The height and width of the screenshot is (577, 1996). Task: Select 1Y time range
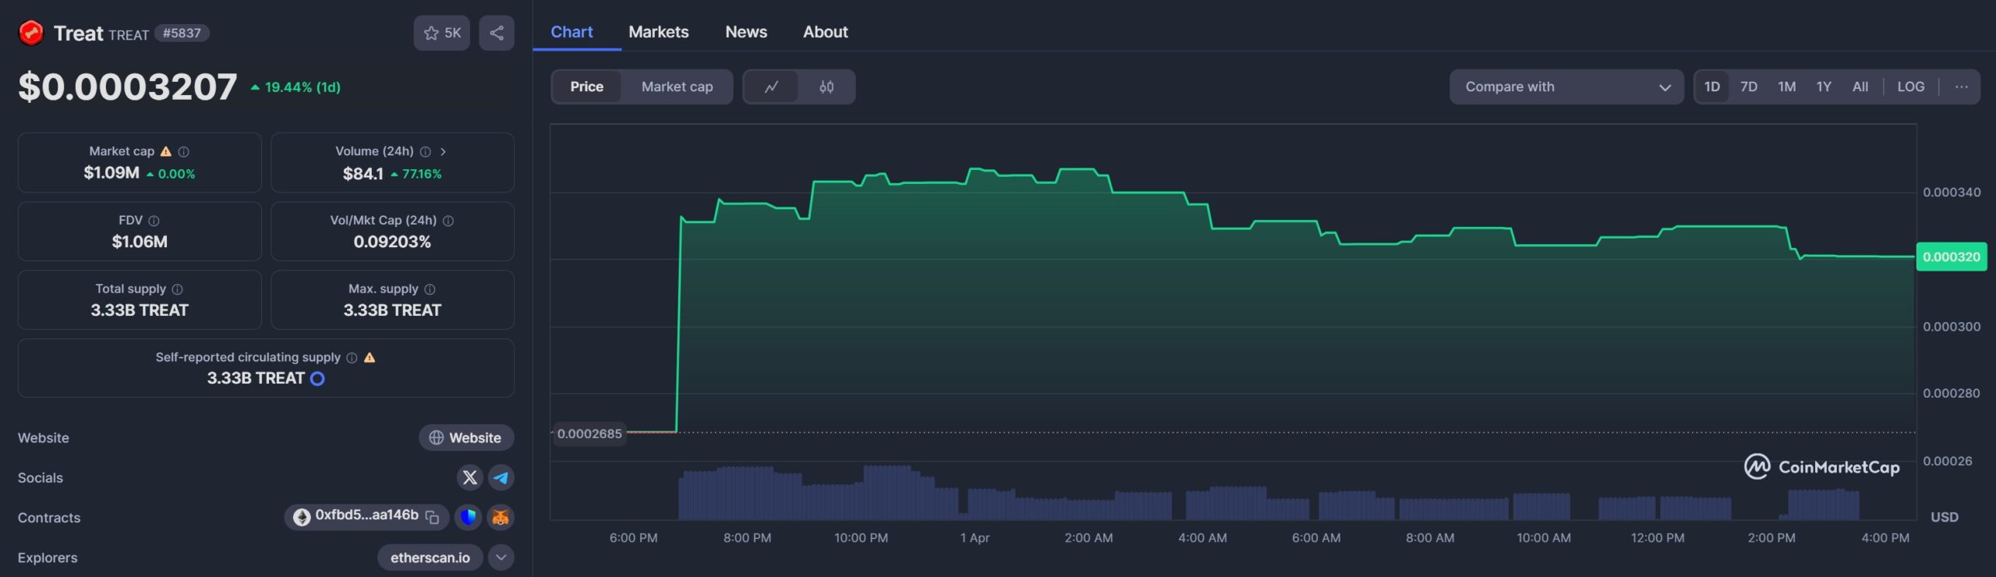pos(1824,87)
